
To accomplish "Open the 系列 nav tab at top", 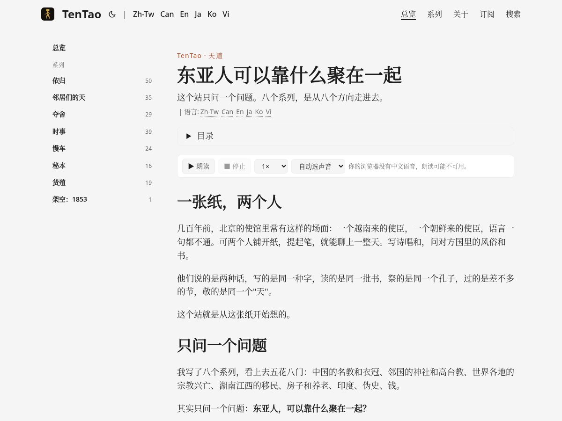I will pos(435,14).
